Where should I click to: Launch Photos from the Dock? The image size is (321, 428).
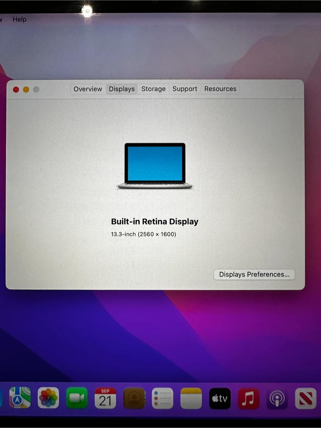48,398
